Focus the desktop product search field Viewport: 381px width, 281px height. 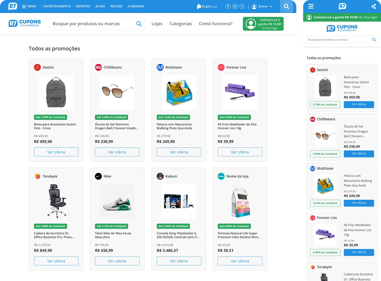[97, 24]
